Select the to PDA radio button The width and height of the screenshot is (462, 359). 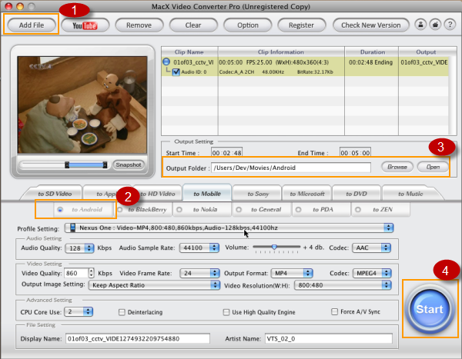[299, 210]
